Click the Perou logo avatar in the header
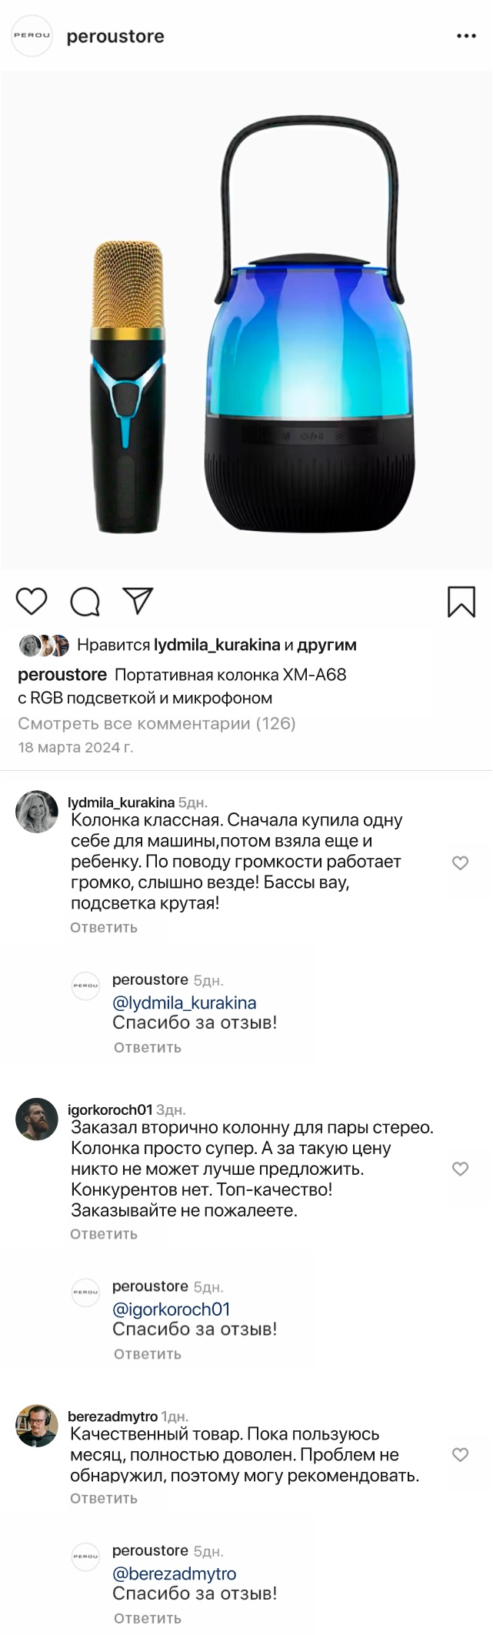Screen dimensions: 493x1635 tap(32, 36)
